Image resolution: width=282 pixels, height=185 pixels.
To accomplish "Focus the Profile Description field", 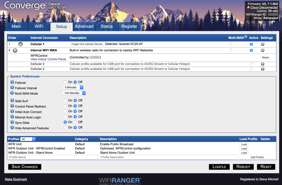I will (x=169, y=157).
